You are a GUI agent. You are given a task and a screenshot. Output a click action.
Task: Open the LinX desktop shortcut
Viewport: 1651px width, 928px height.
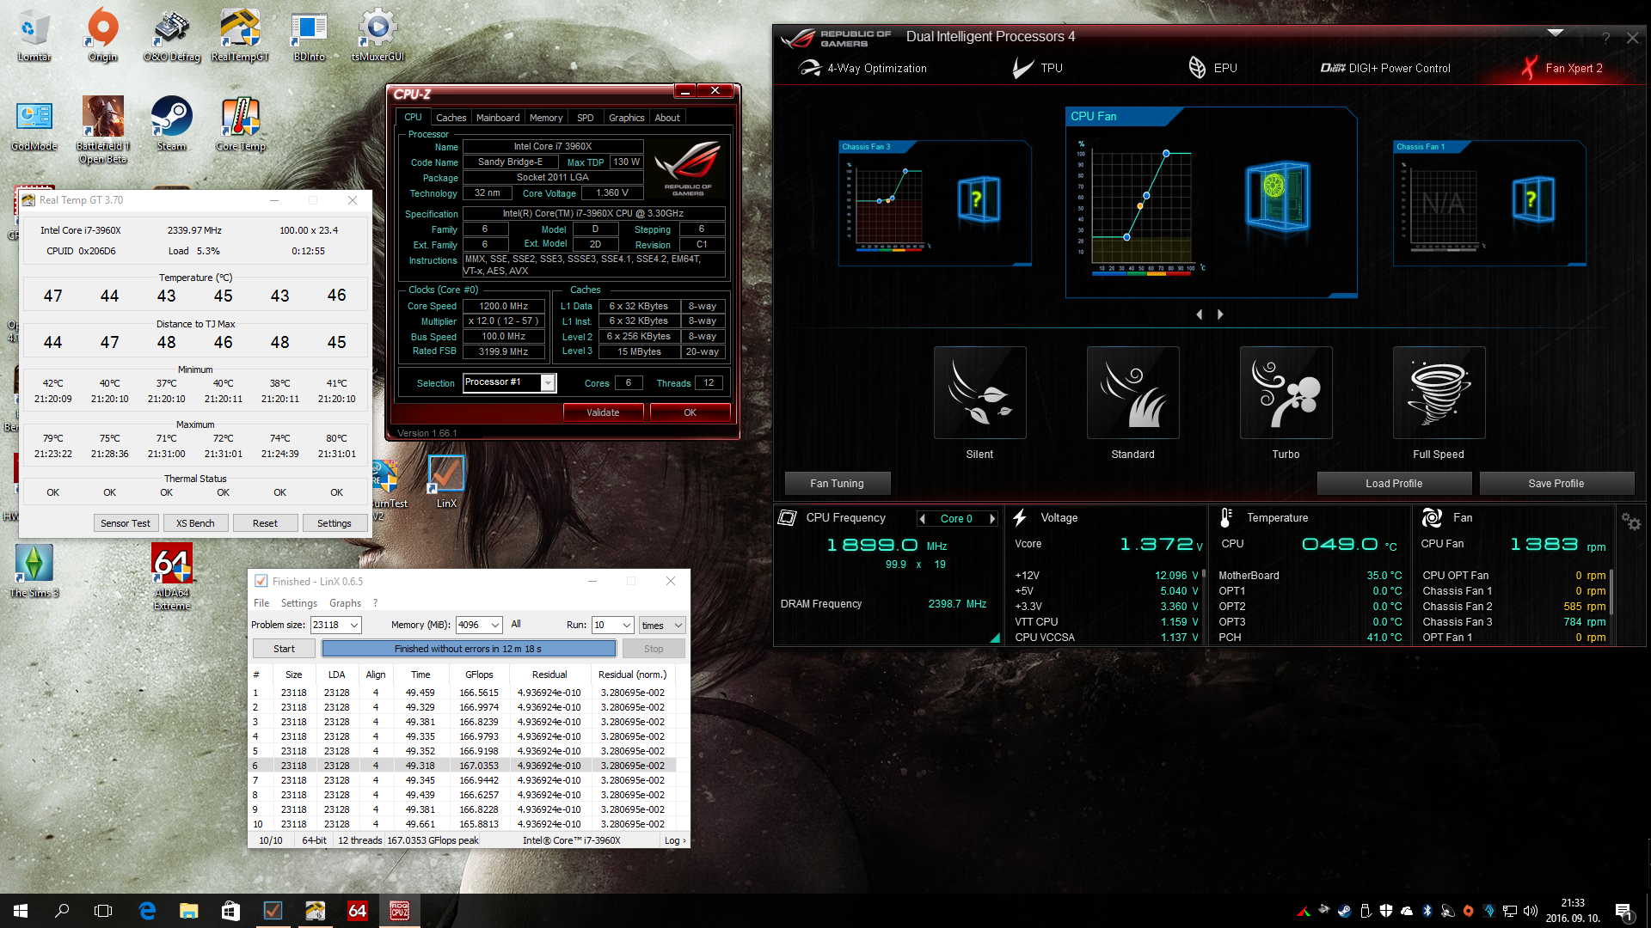(446, 475)
